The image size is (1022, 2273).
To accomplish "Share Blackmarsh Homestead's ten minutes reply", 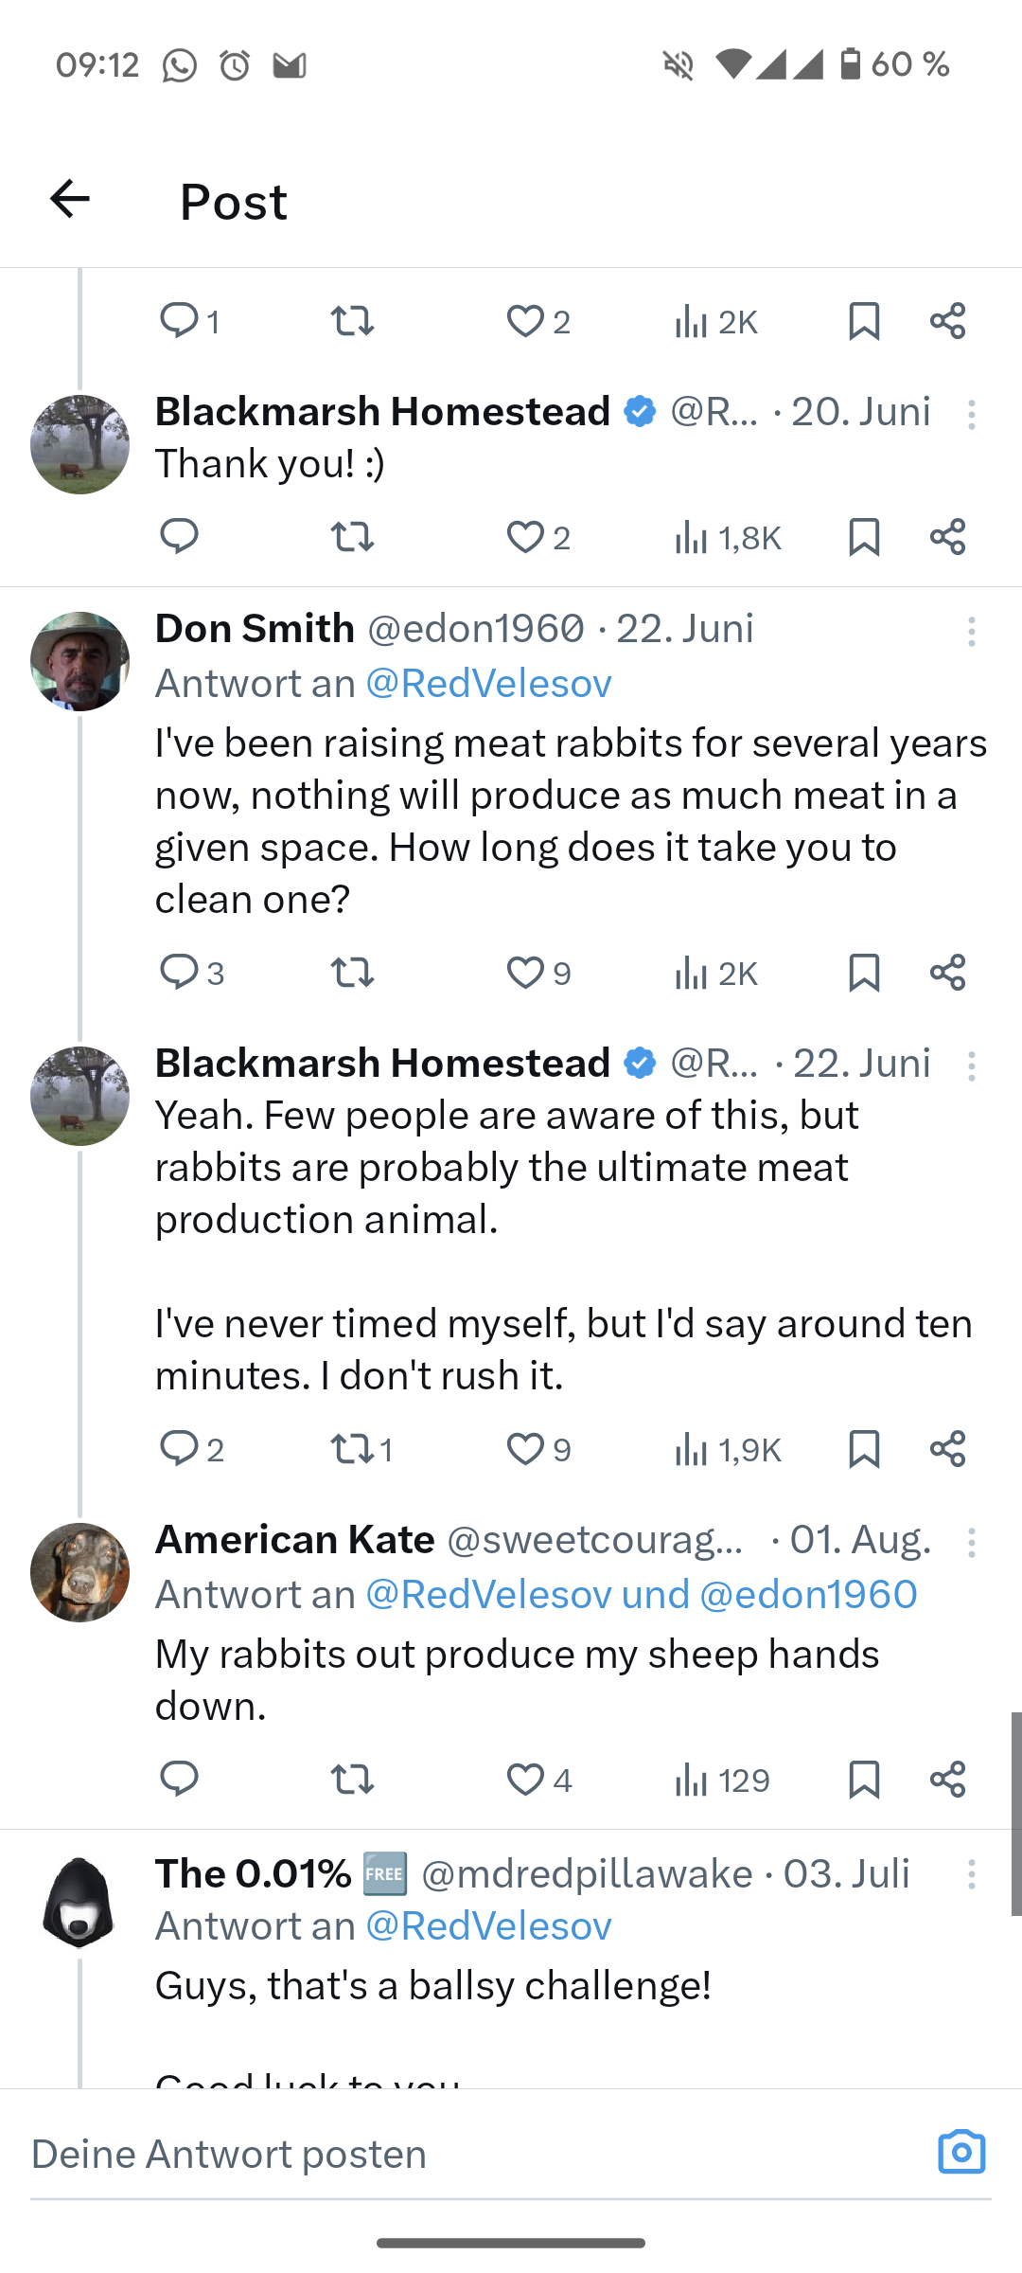I will pyautogui.click(x=947, y=1449).
